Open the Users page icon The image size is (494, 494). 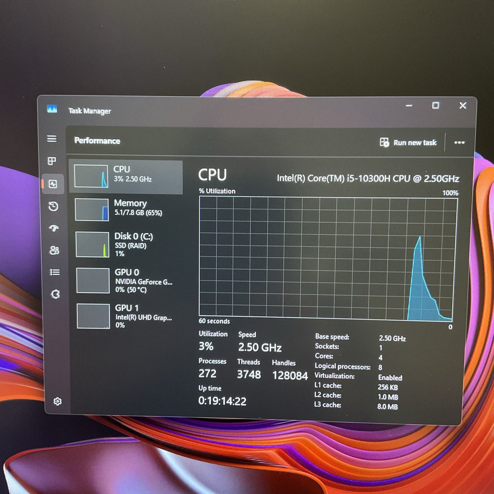[x=54, y=250]
